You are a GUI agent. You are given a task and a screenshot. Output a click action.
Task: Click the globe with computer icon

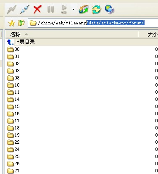click(x=109, y=9)
